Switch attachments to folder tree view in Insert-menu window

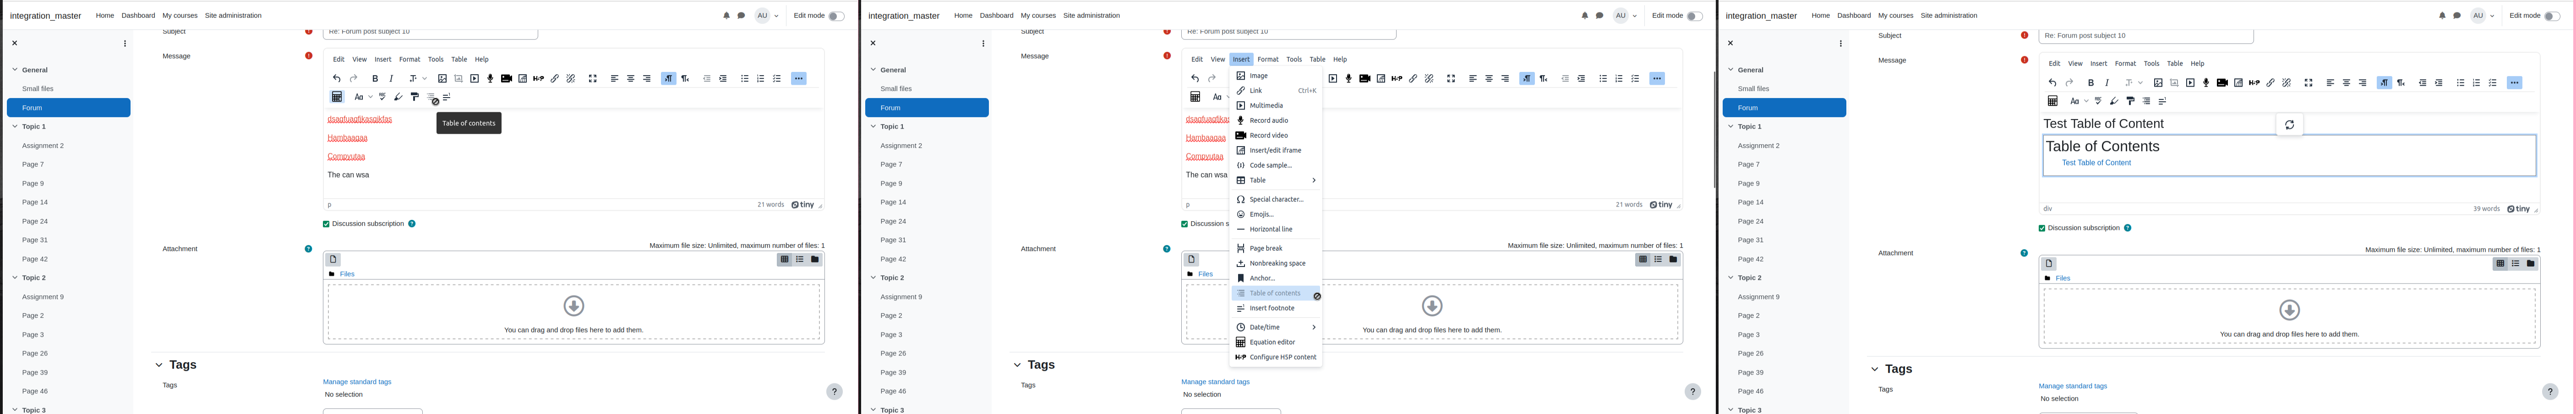click(x=1673, y=260)
